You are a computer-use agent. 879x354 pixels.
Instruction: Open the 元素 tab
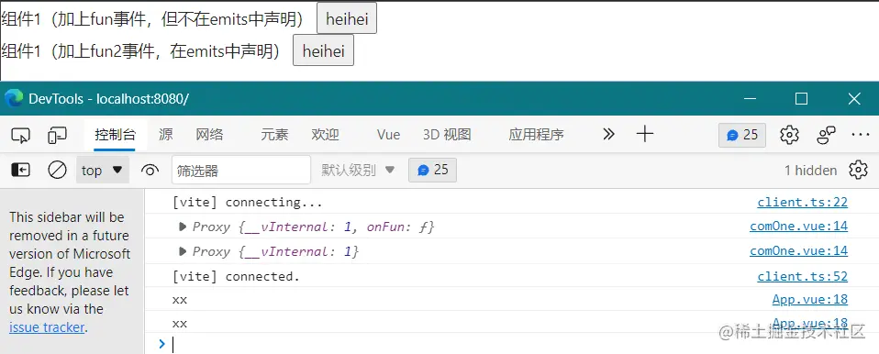pos(274,135)
